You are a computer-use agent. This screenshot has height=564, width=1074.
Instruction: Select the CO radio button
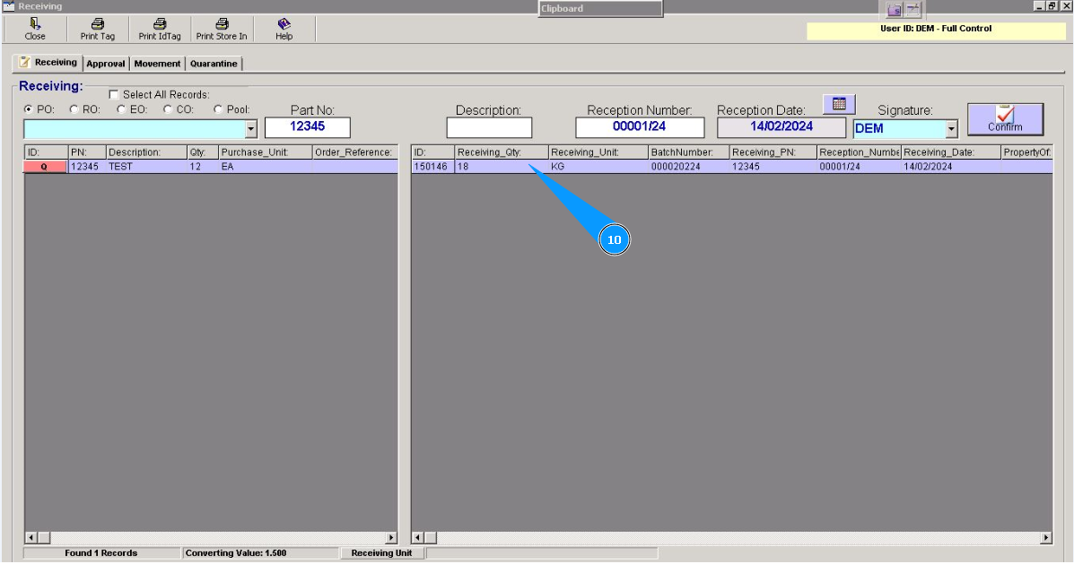point(168,108)
